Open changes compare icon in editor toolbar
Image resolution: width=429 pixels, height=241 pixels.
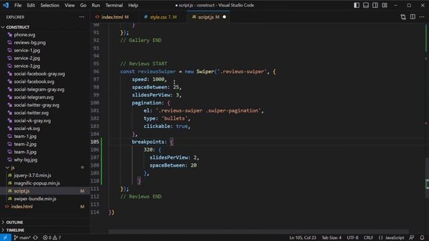[403, 17]
